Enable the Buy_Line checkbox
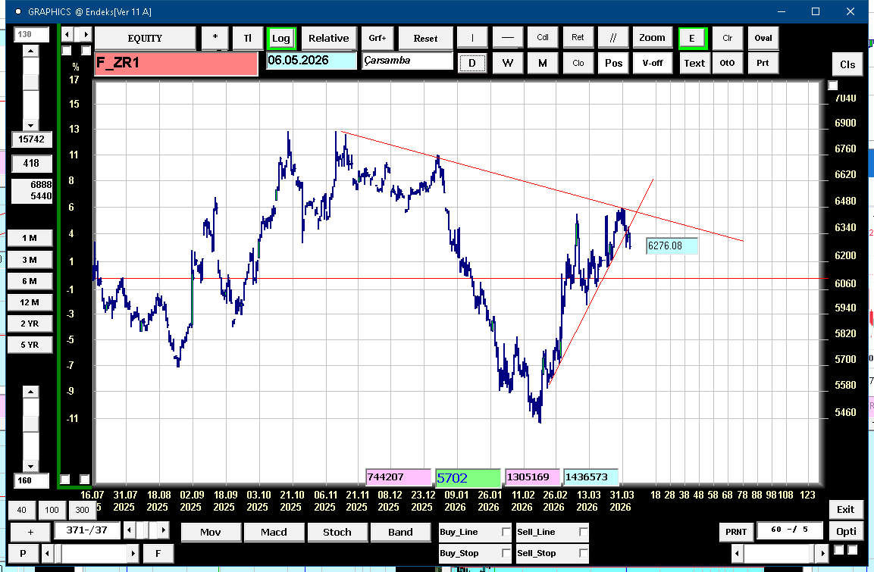The width and height of the screenshot is (874, 572). pos(506,533)
